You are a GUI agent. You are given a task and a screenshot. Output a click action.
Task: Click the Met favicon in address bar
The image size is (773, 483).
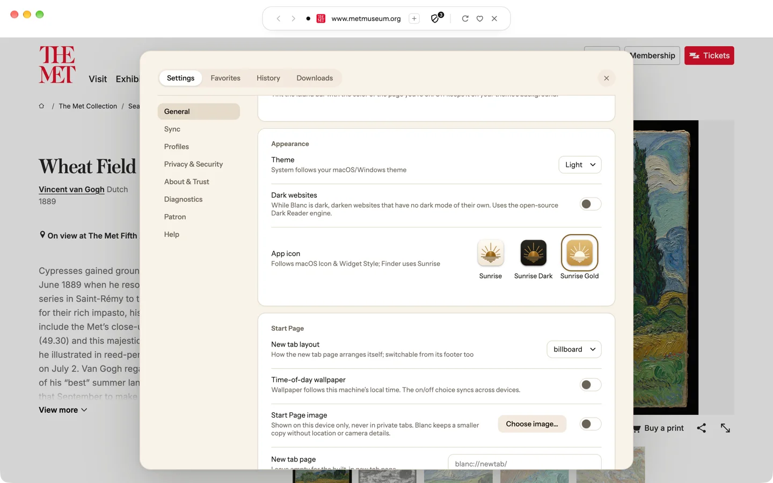[x=321, y=19]
